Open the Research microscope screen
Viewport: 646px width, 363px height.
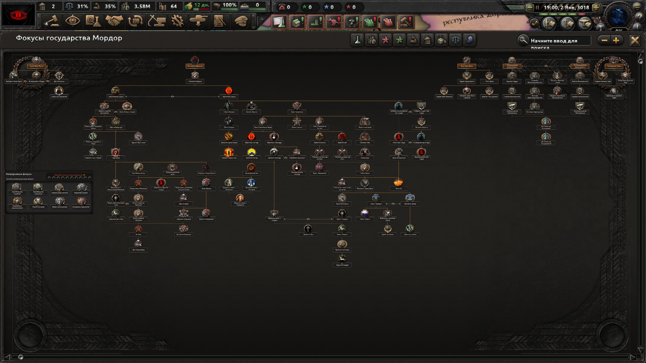(x=93, y=21)
